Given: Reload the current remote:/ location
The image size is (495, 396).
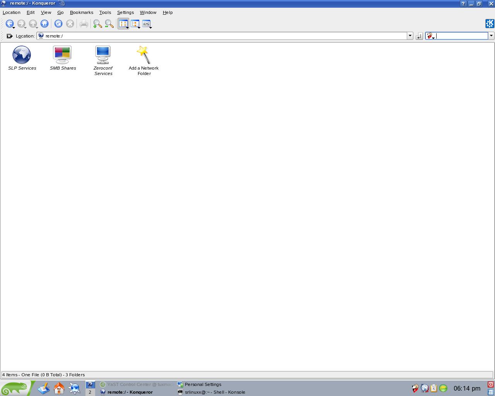Looking at the screenshot, I should point(58,24).
